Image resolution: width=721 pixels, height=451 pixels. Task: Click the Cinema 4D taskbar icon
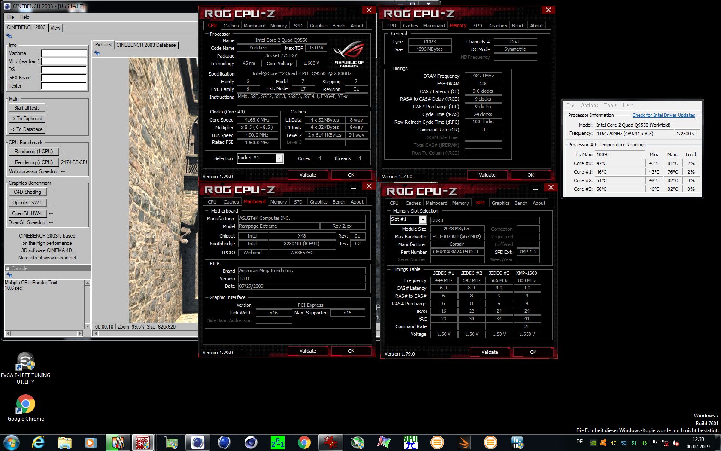click(251, 442)
